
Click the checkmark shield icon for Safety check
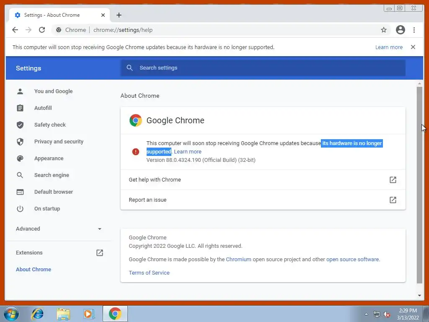(x=20, y=125)
